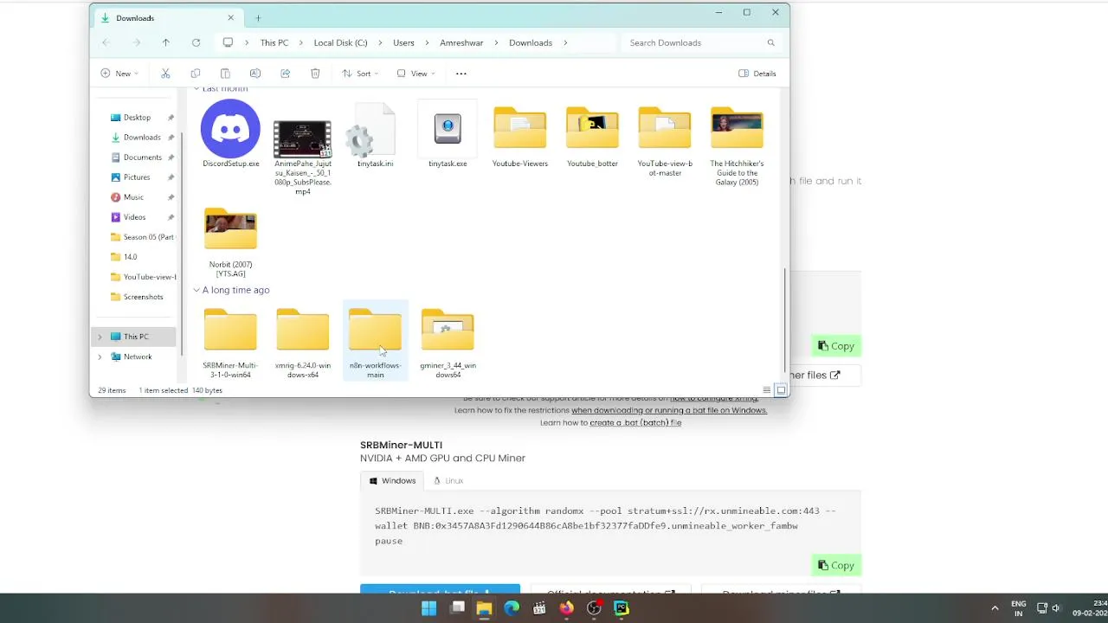Screen dimensions: 1108x623
Task: Open the See more three-dots menu
Action: coord(461,74)
